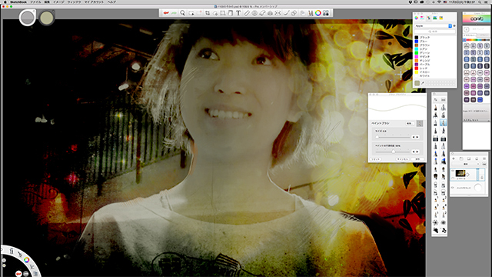The height and width of the screenshot is (277, 492).
Task: Select the レッド color row
Action: (x=434, y=68)
